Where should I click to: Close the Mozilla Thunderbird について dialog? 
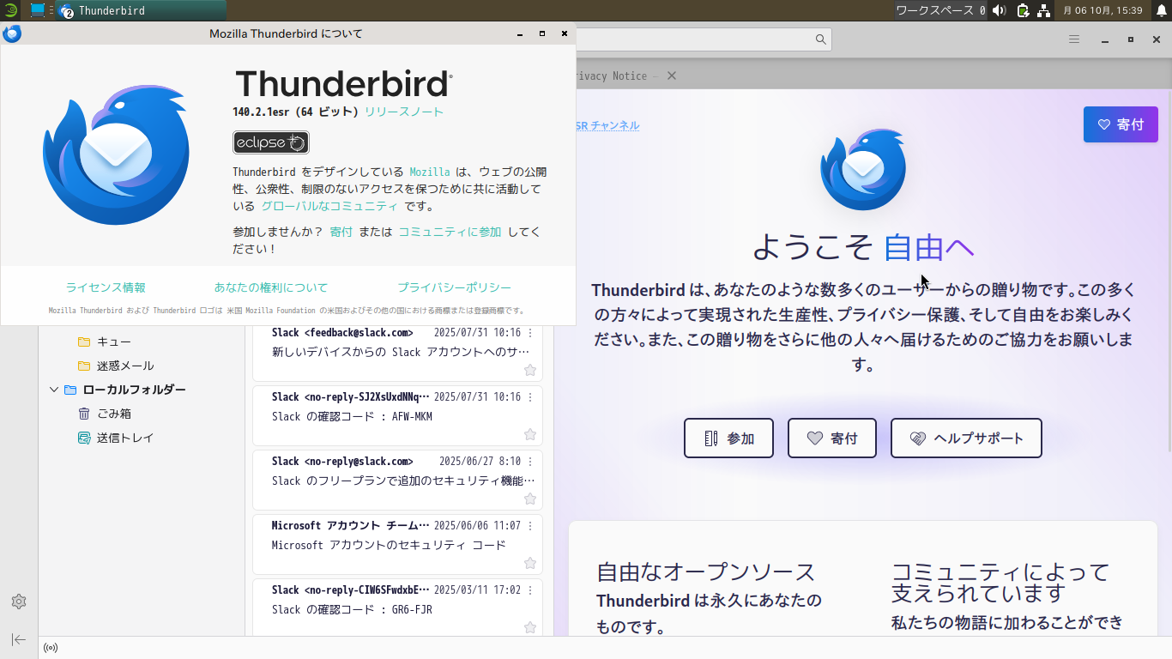tap(565, 33)
